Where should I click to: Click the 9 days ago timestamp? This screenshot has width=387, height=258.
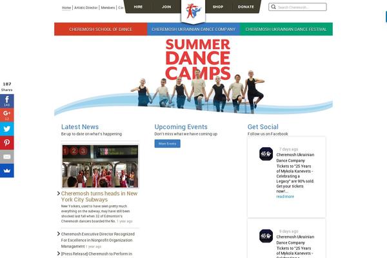(288, 231)
